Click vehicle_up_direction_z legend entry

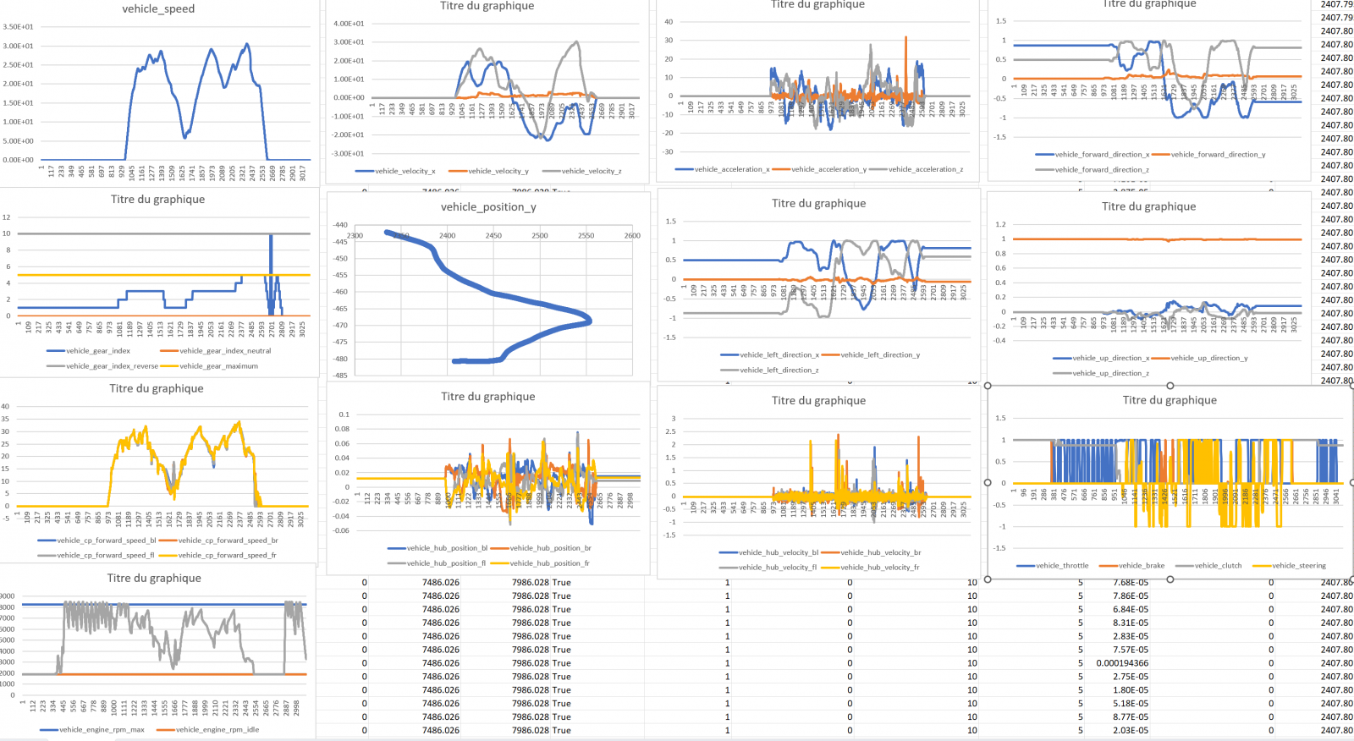pos(1102,374)
